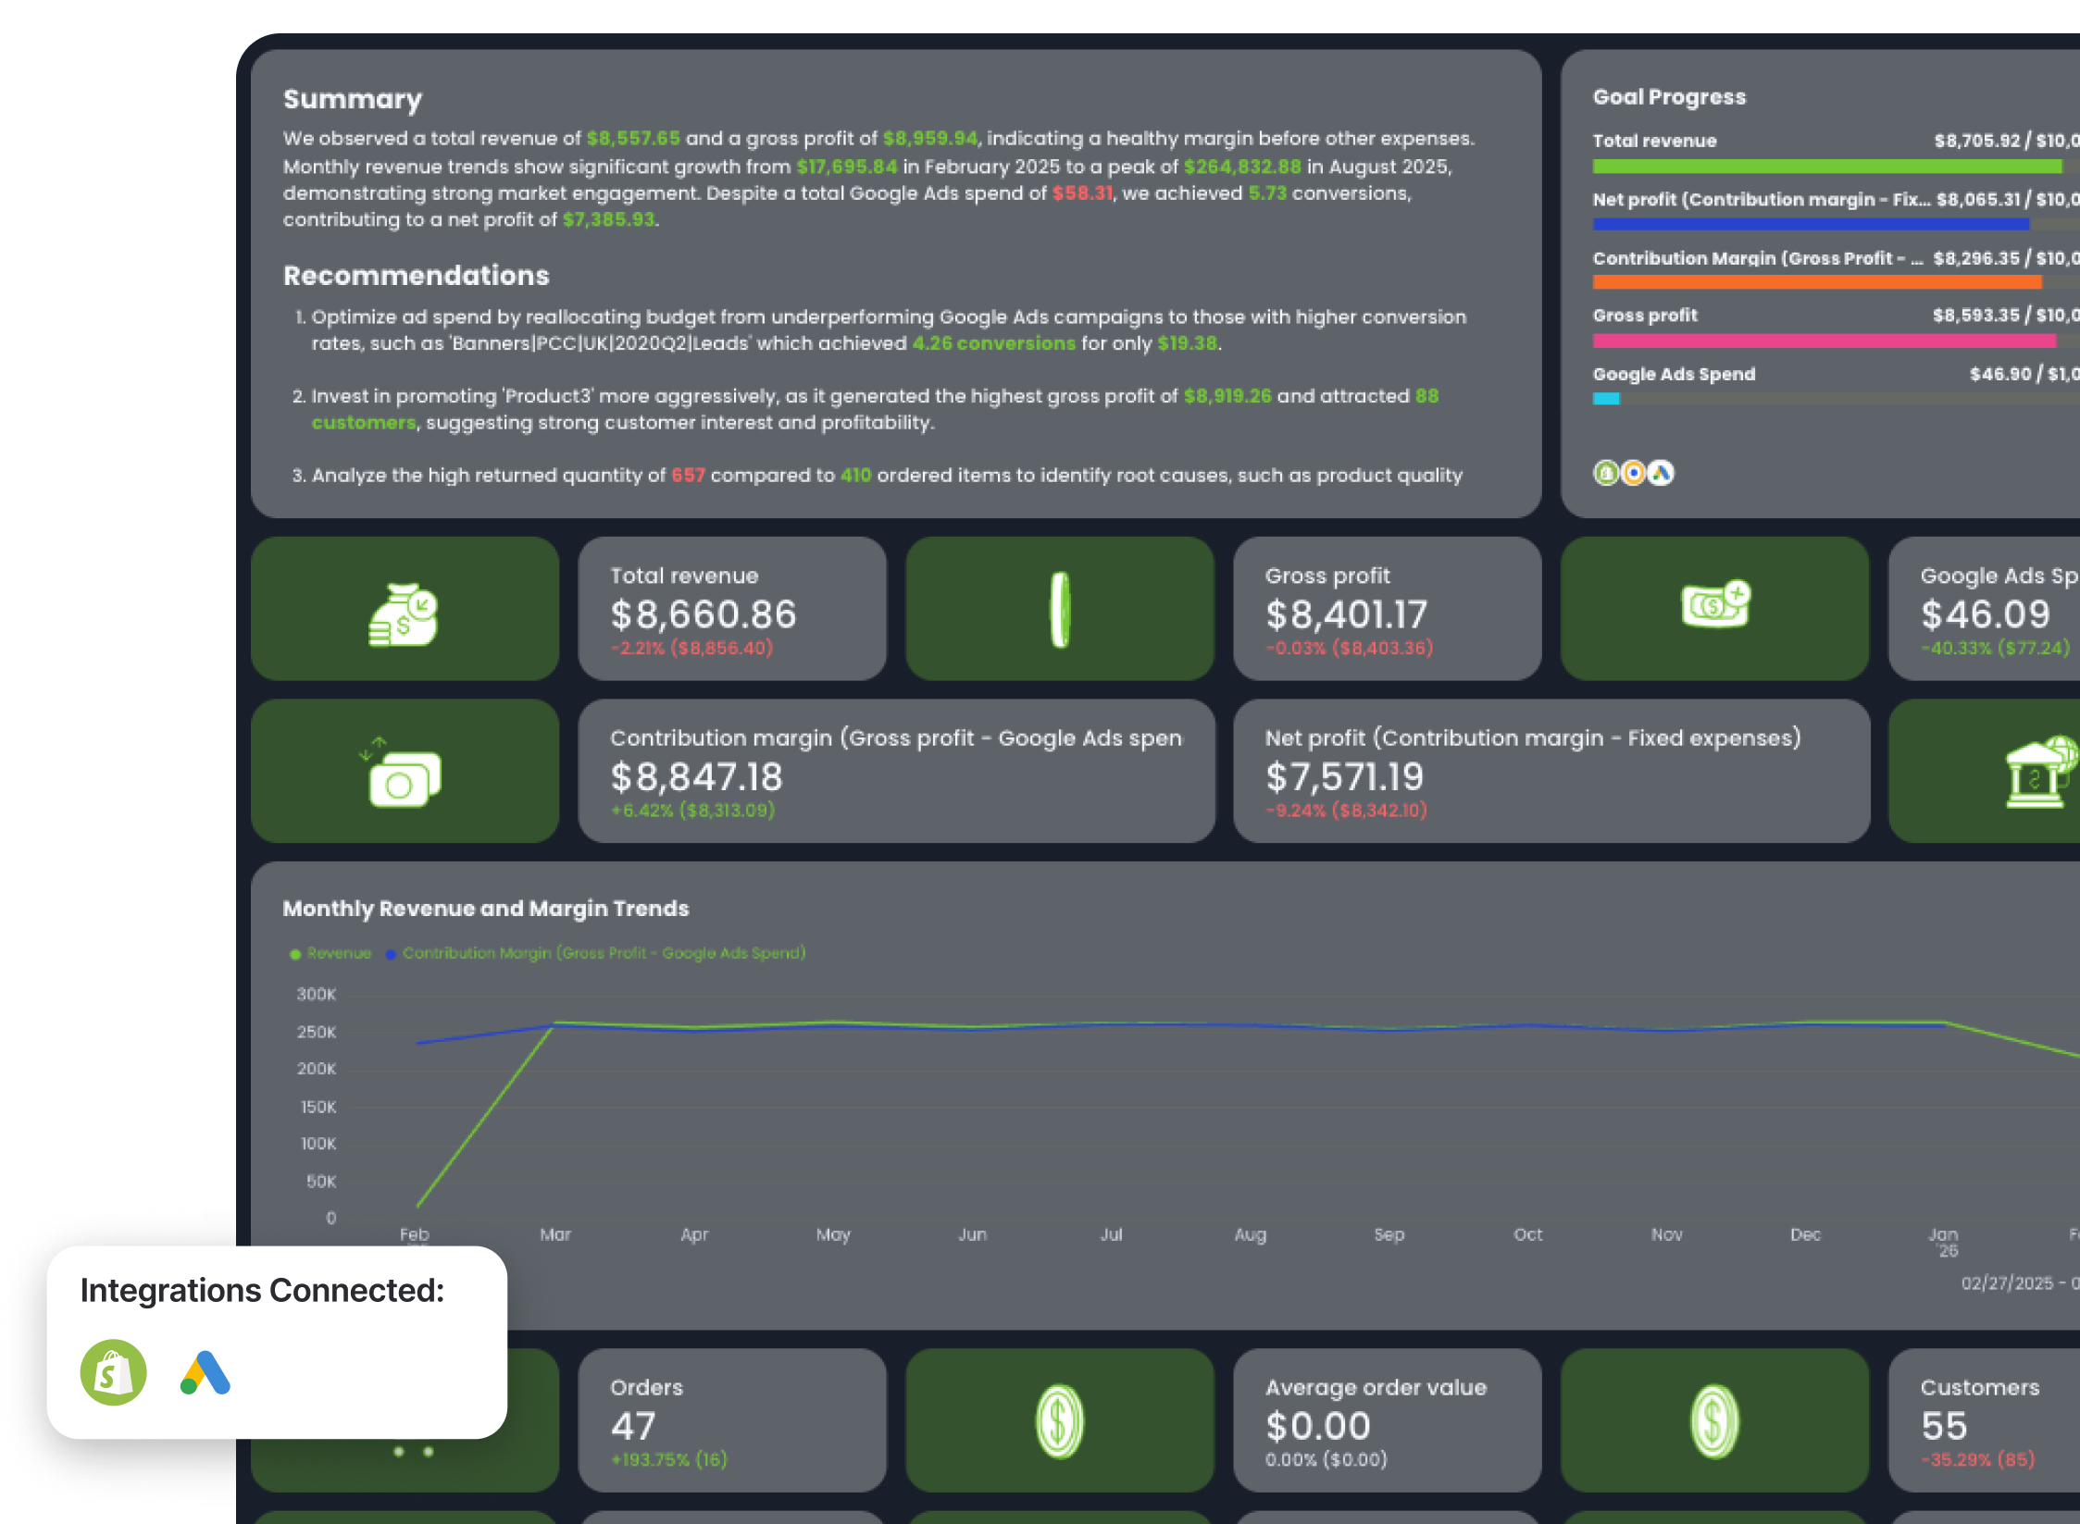Select the Shopify icon under Goal Progress
2080x1524 pixels.
(x=1606, y=473)
